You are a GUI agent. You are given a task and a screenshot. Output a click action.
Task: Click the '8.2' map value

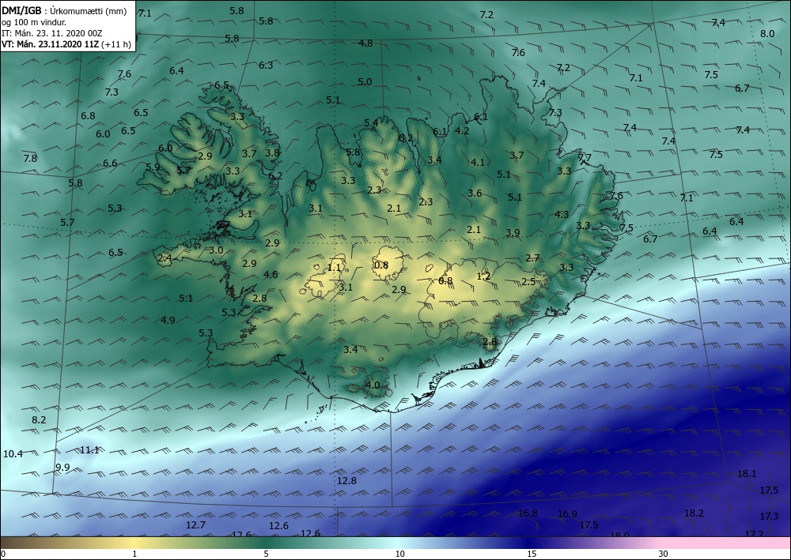pos(38,419)
